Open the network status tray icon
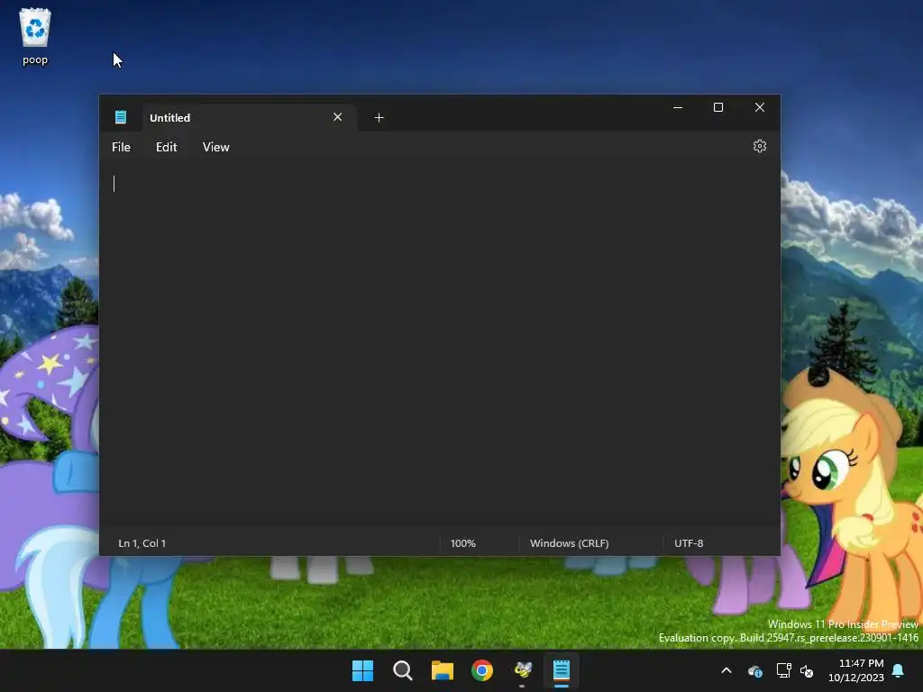 coord(783,670)
